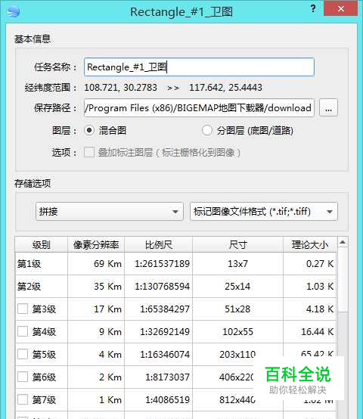Select the 混合图 radio button
Screen dimensions: 363x419
coord(89,130)
